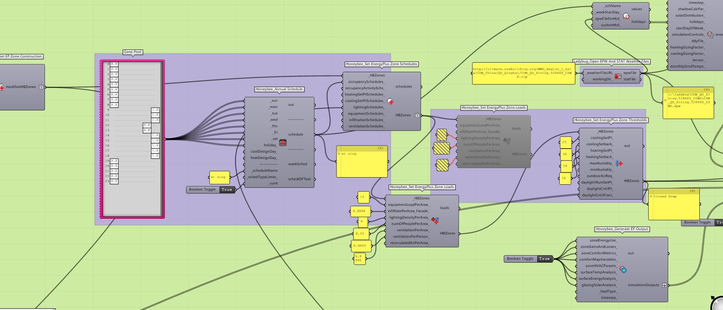The width and height of the screenshot is (723, 310).
Task: Click the climate.onebuilding.org URL panel
Action: (522, 73)
